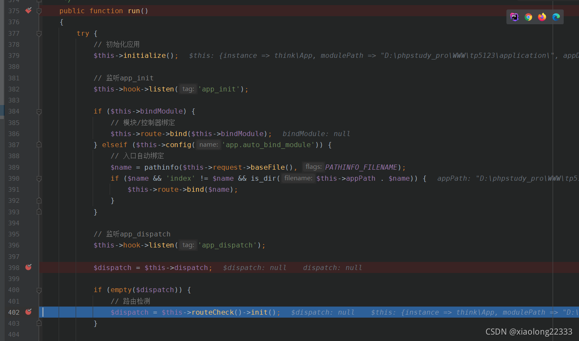This screenshot has width=579, height=341.
Task: Click line number 399 in the gutter
Action: pyautogui.click(x=14, y=278)
